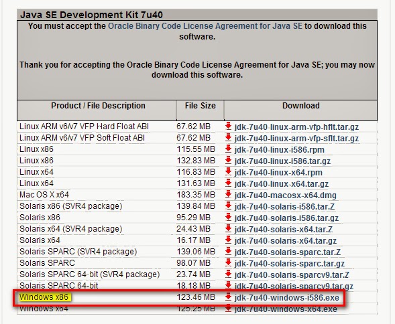Click download icon beside jdk-7u40-solaris-sparcv9.tar.Z
The image size is (395, 324).
tap(228, 274)
